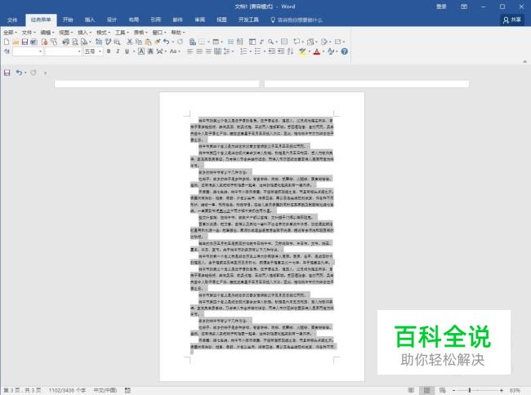Click the zoom percentage in status bar
Viewport: 531px width, 395px height.
point(515,390)
